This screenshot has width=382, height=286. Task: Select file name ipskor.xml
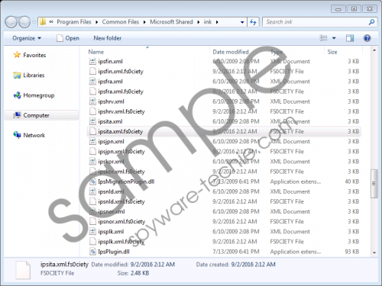(x=111, y=162)
